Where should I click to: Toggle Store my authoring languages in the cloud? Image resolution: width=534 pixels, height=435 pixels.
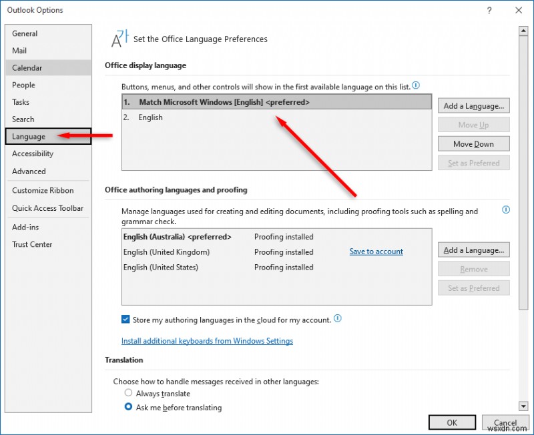[125, 320]
